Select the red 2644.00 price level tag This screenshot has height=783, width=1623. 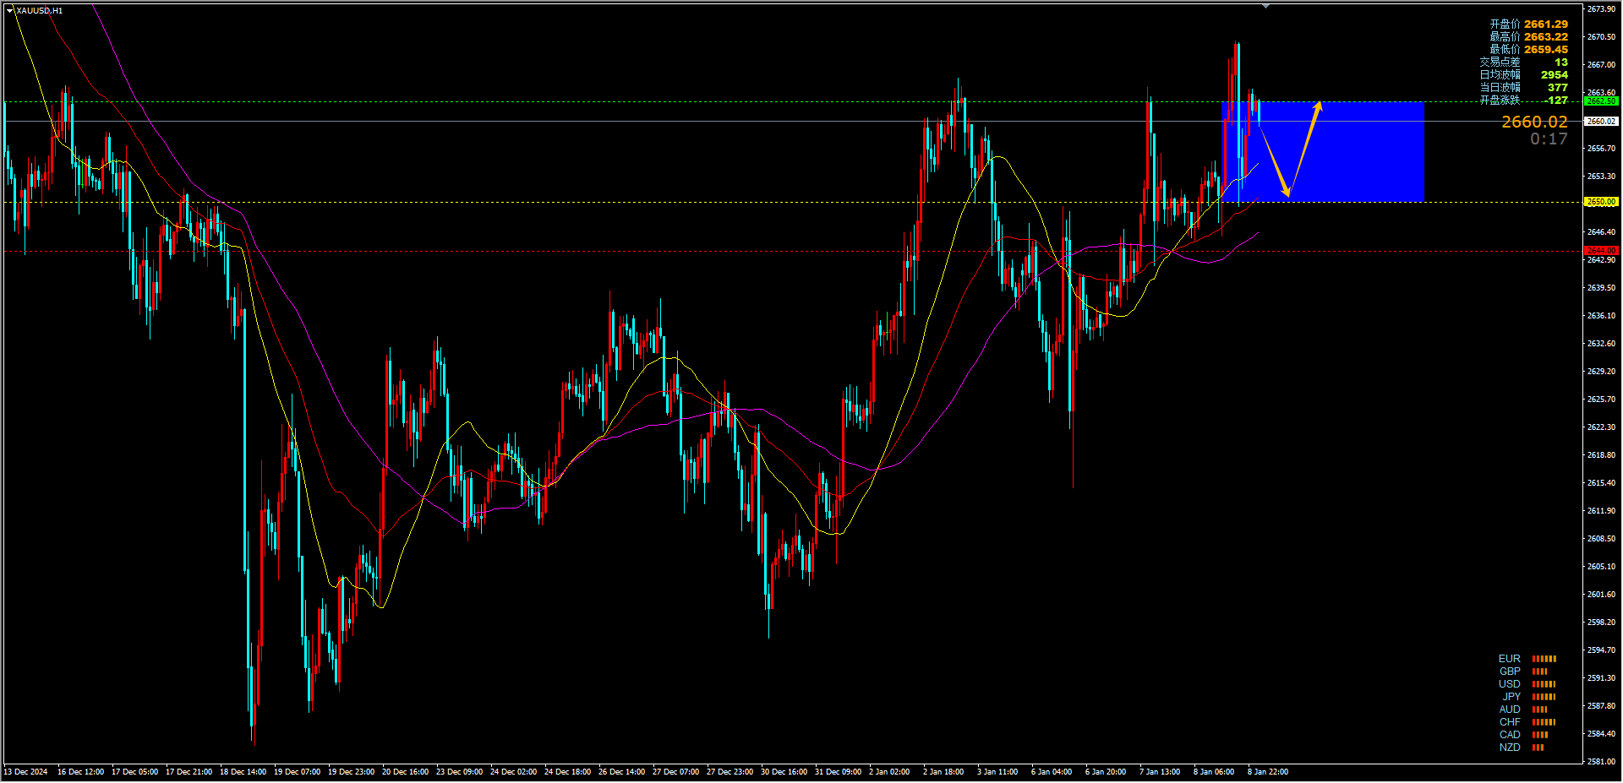point(1601,251)
